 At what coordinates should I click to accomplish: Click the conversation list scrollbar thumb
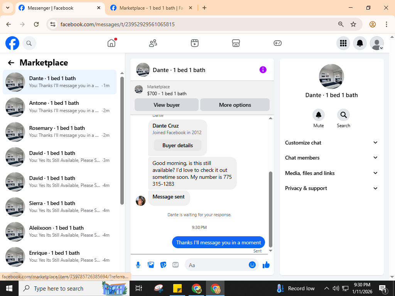pos(122,140)
